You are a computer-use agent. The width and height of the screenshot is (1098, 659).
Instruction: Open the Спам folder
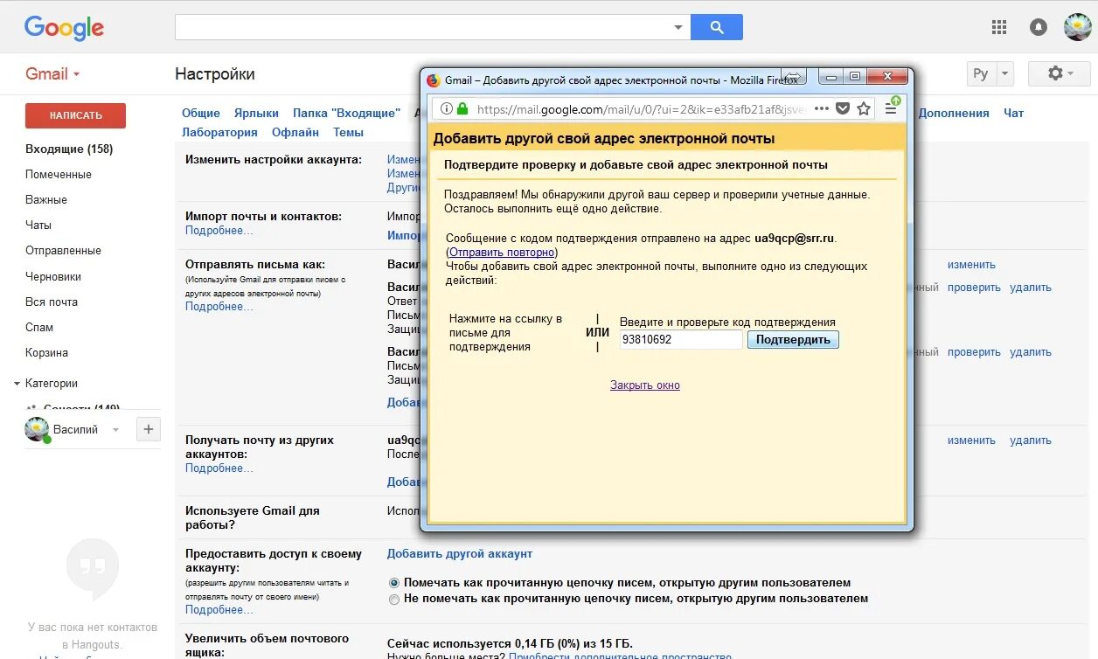[x=39, y=327]
